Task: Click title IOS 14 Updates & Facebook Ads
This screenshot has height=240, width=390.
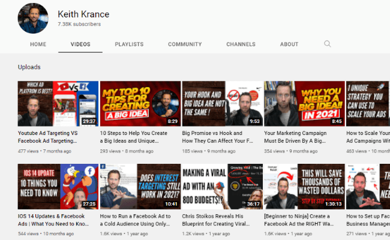Action: pos(53,220)
